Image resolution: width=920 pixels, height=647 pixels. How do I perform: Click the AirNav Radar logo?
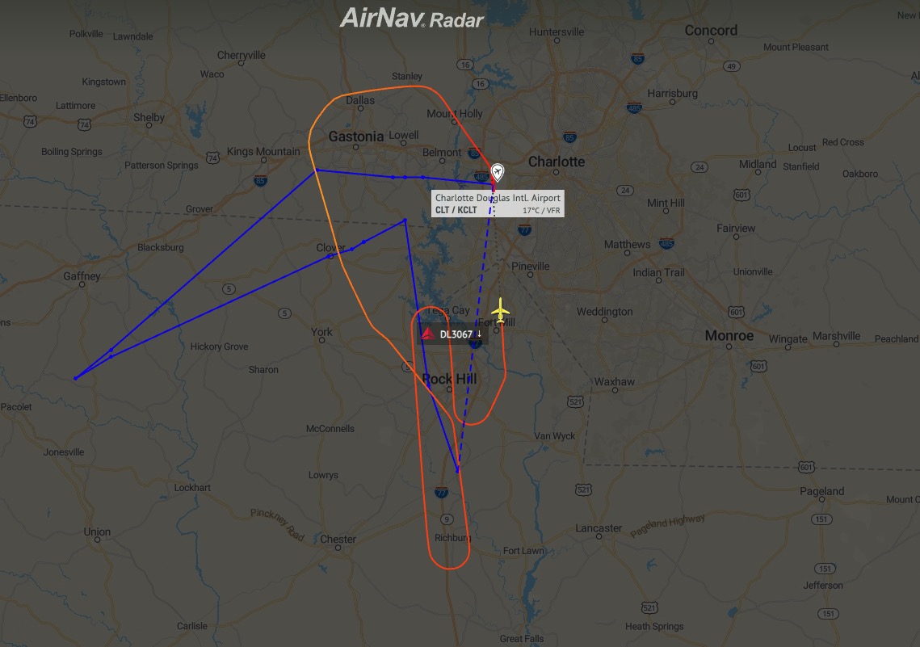coord(412,18)
